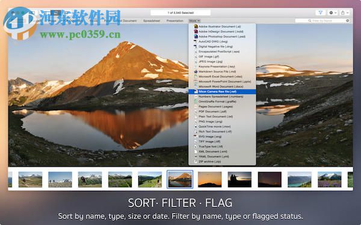This screenshot has width=361, height=225.
Task: Choose Adobe Photoshop Document (.psd)
Action: pos(222,37)
